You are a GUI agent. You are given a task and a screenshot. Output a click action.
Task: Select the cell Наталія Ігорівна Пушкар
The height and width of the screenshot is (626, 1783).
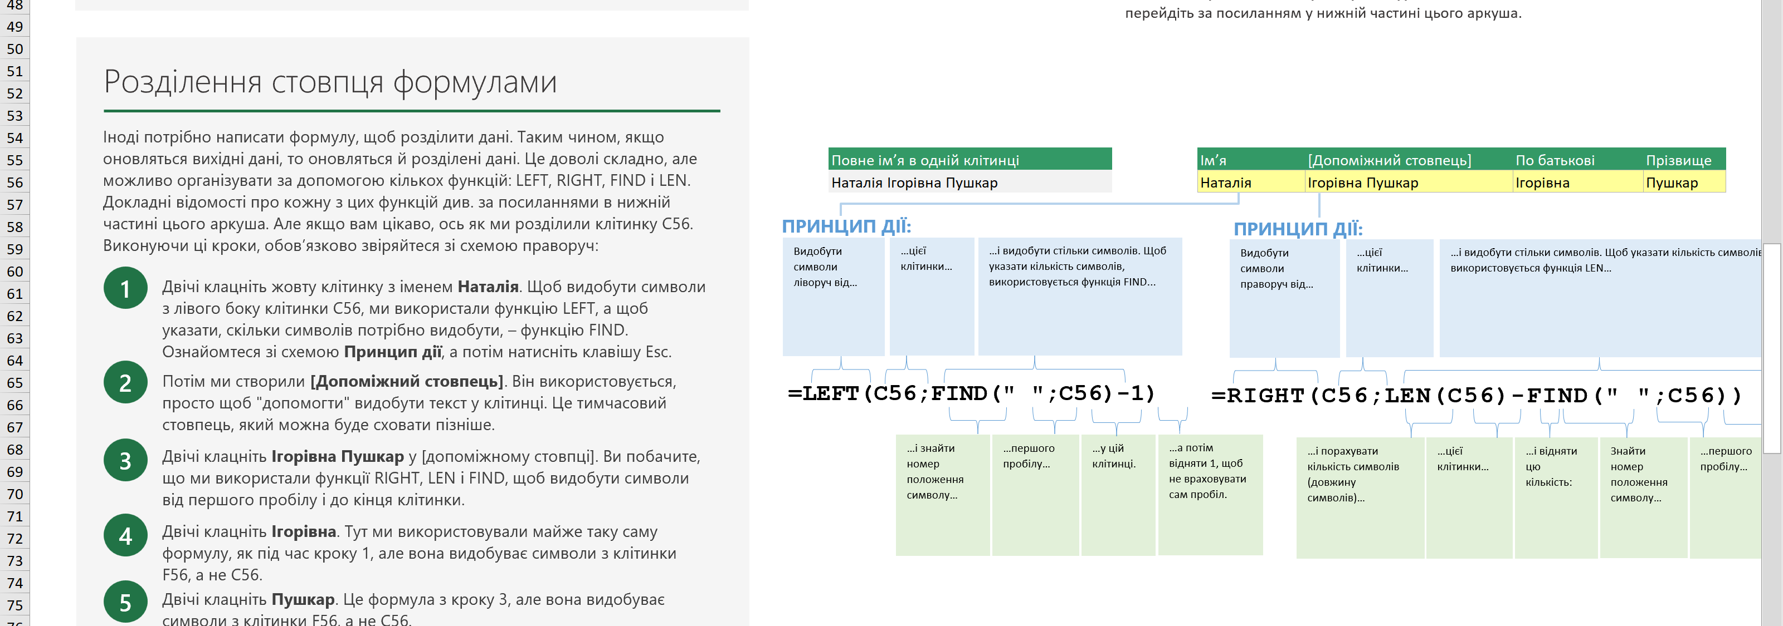[x=969, y=183]
